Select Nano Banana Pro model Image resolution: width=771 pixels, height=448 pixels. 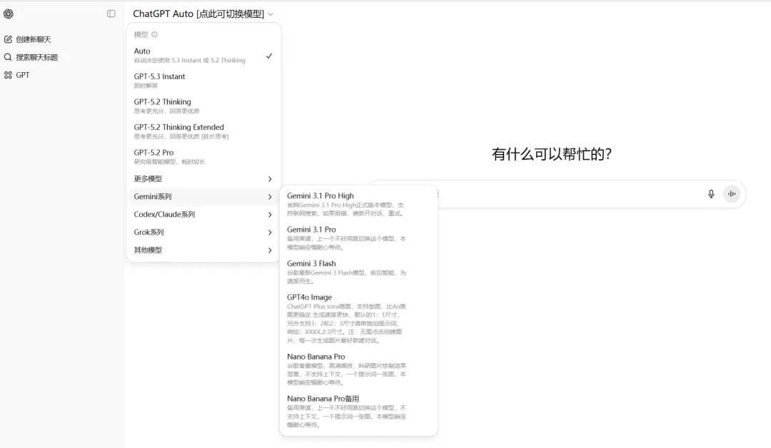coord(358,369)
